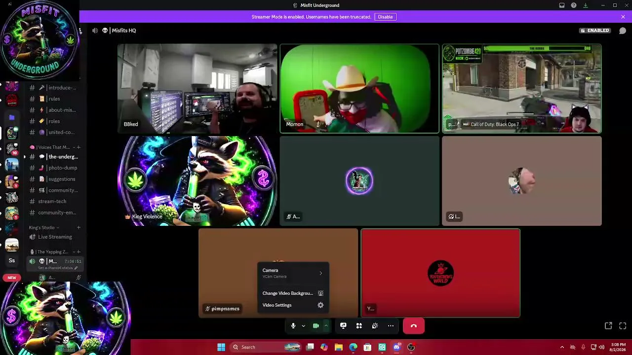The image size is (632, 355).
Task: Open the server folder icon
Action: point(12,117)
